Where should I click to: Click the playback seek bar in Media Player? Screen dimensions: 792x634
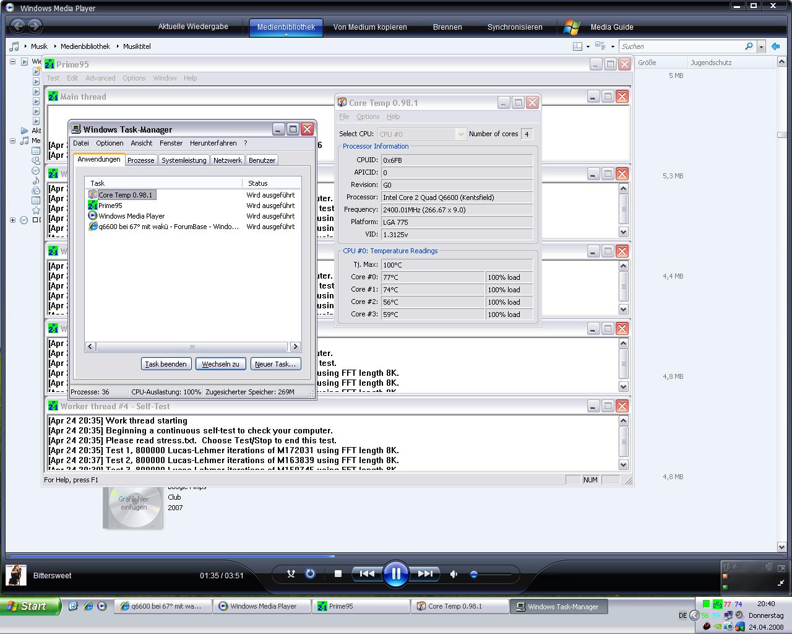pyautogui.click(x=395, y=556)
